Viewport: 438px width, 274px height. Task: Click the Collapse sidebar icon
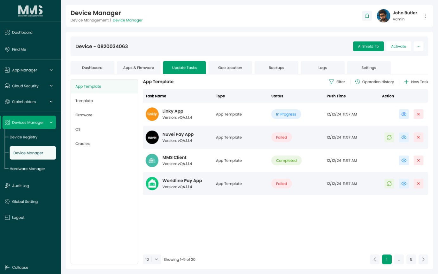pos(7,267)
